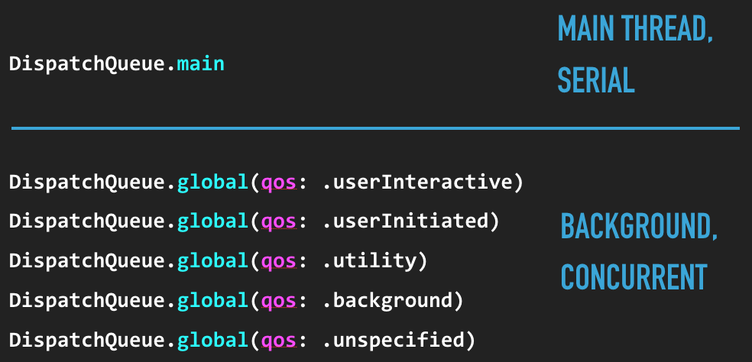Click 'global' in the userInitiated line
This screenshot has height=362, width=752.
click(213, 221)
